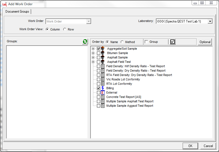219x152 pixels.
Task: Select Multiple Sample Asphalt Test Report item
Action: point(130,101)
